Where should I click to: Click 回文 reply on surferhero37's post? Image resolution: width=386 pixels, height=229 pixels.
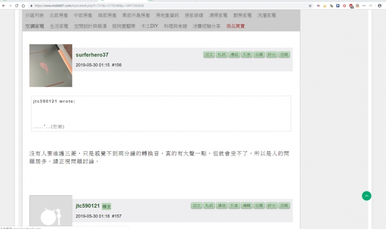(209, 54)
